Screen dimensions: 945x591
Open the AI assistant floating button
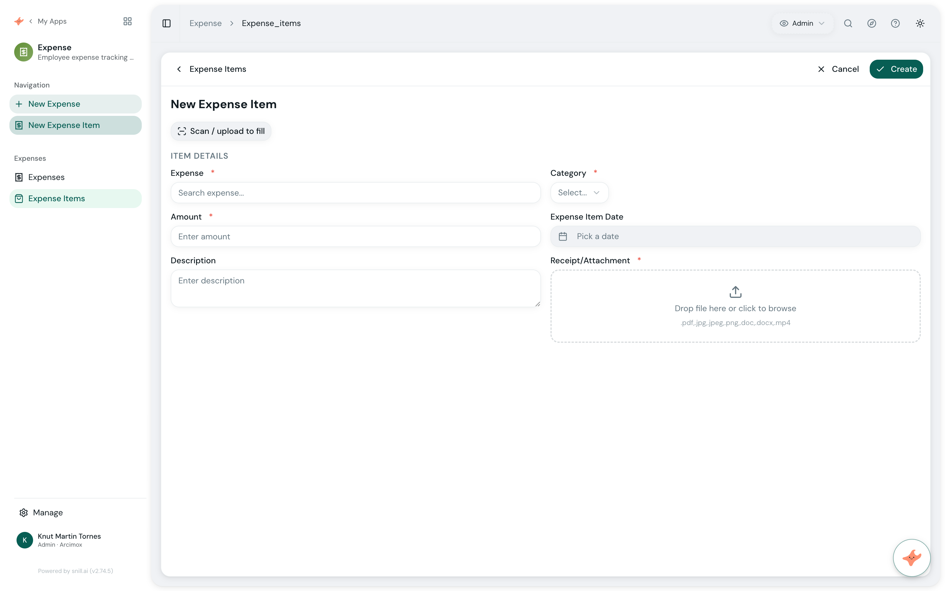(911, 557)
